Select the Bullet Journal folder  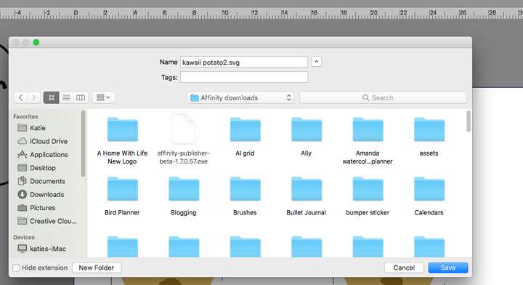click(307, 196)
